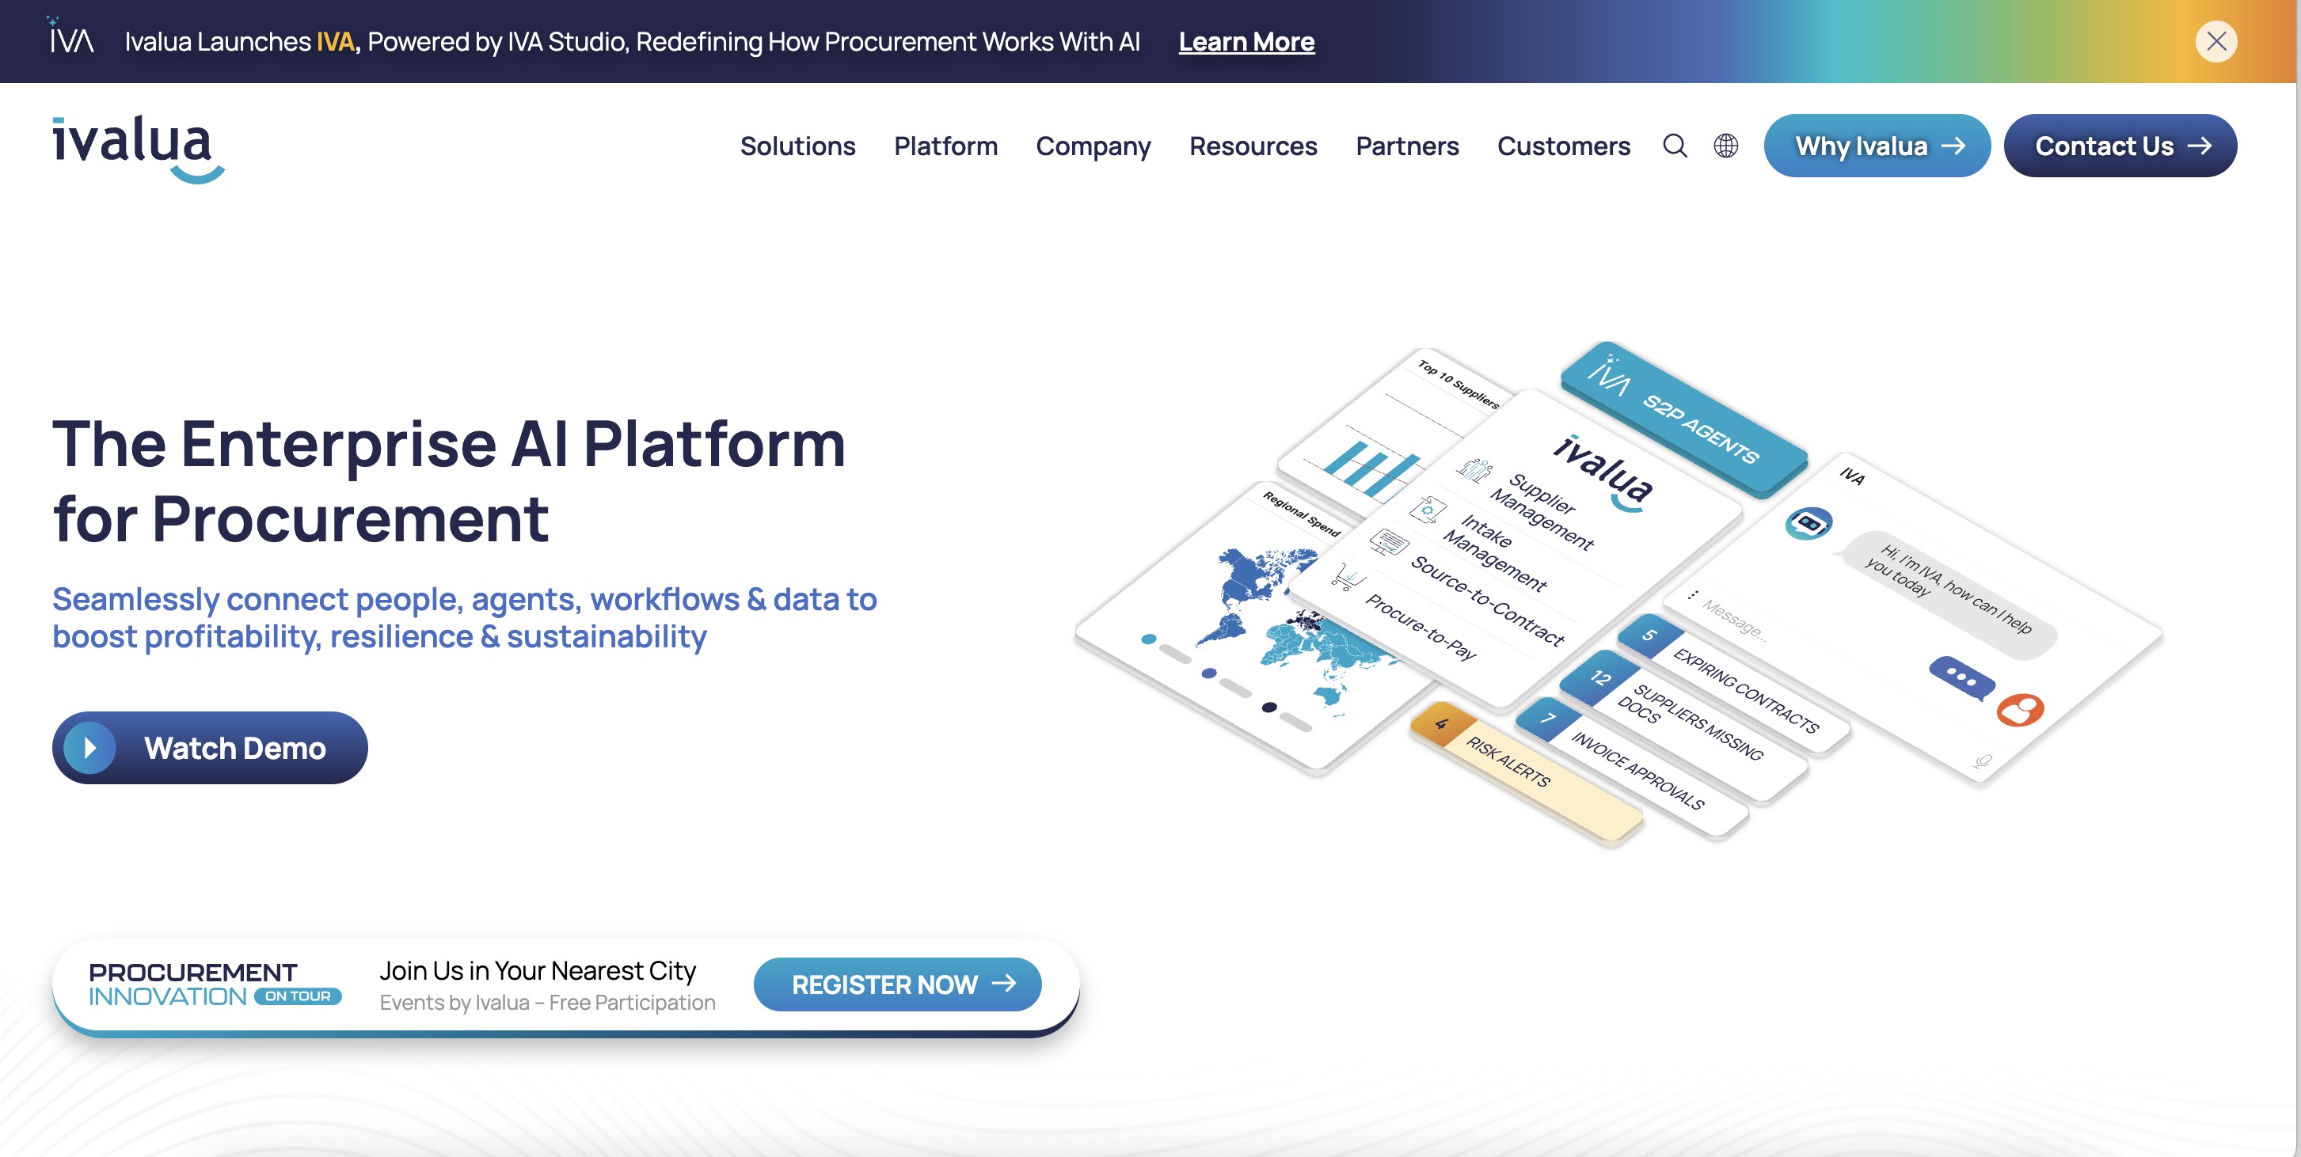This screenshot has height=1157, width=2301.
Task: Click the Supplier Management people icon
Action: coord(1475,469)
